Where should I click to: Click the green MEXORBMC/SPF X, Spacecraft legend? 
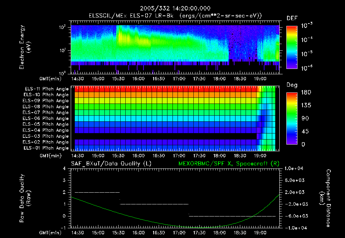point(229,164)
